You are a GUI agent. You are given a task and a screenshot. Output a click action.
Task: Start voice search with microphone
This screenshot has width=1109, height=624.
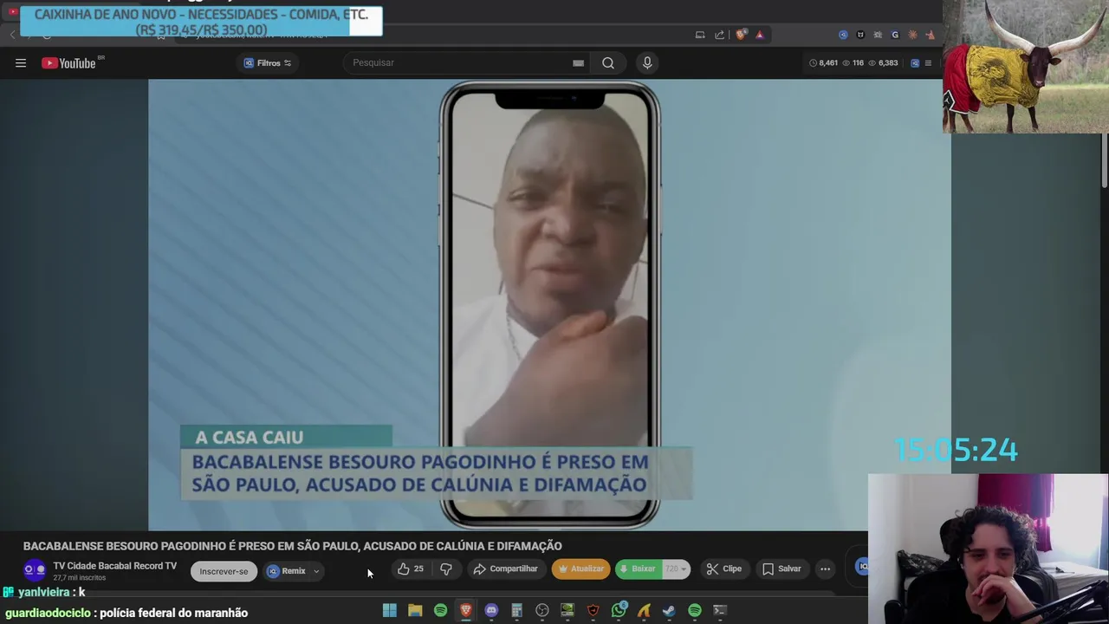point(647,62)
